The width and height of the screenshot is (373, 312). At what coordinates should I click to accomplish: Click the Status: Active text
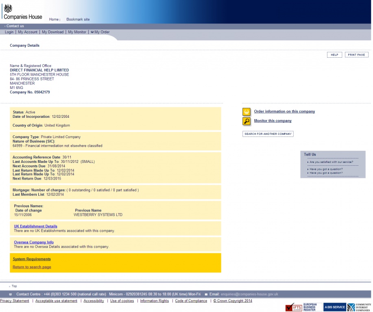tap(24, 112)
